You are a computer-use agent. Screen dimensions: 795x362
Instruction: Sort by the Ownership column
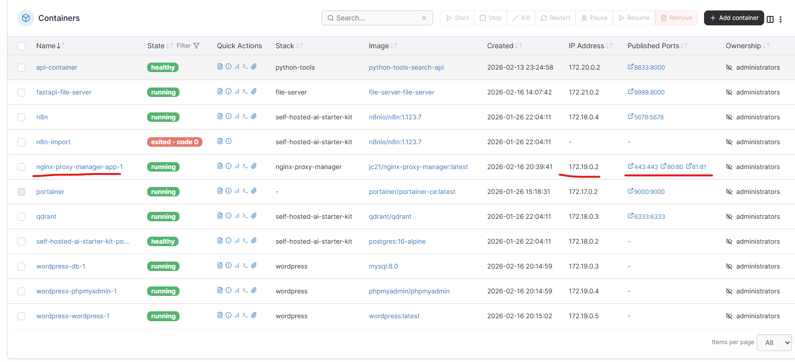point(748,46)
